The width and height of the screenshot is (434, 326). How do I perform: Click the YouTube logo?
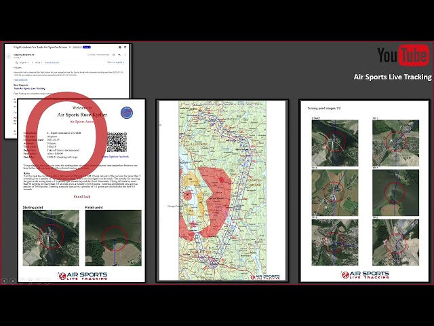pos(403,55)
